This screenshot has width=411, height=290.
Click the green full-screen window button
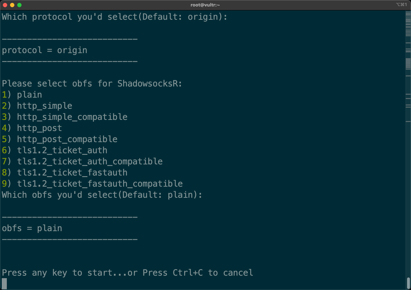[x=19, y=5]
